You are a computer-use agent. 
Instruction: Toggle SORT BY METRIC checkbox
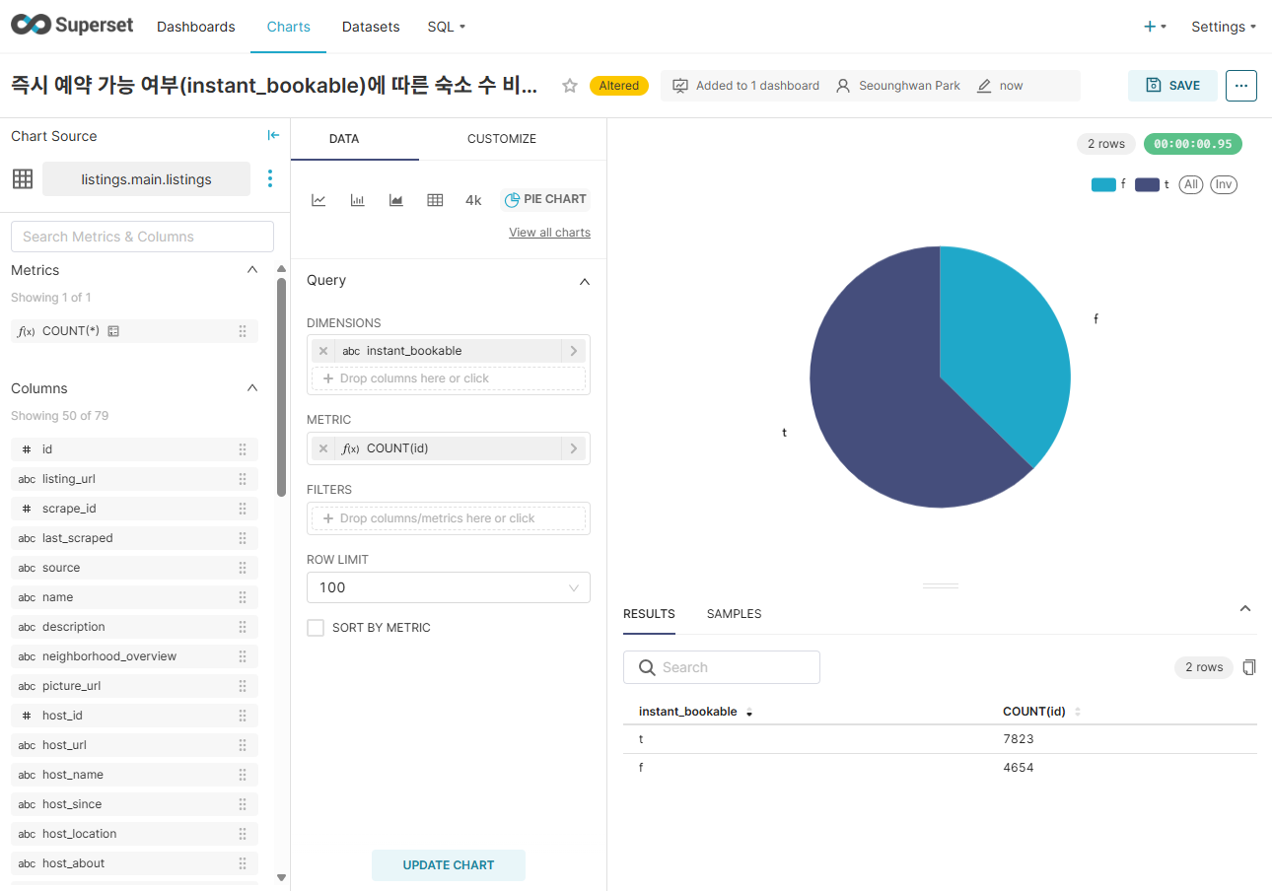point(316,628)
